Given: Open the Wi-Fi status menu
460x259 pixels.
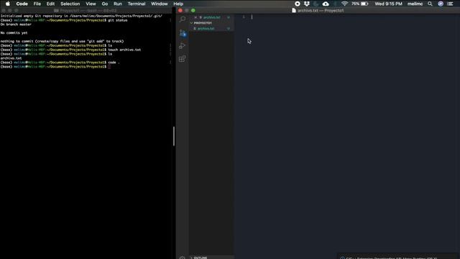Looking at the screenshot, I should point(345,4).
